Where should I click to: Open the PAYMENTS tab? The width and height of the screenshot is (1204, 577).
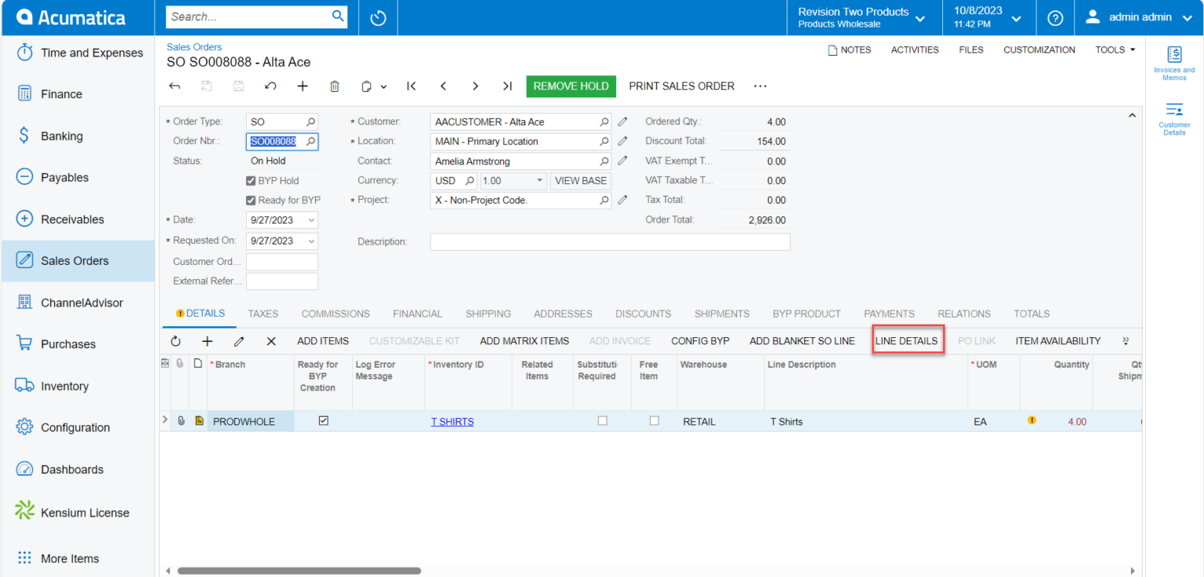(889, 314)
